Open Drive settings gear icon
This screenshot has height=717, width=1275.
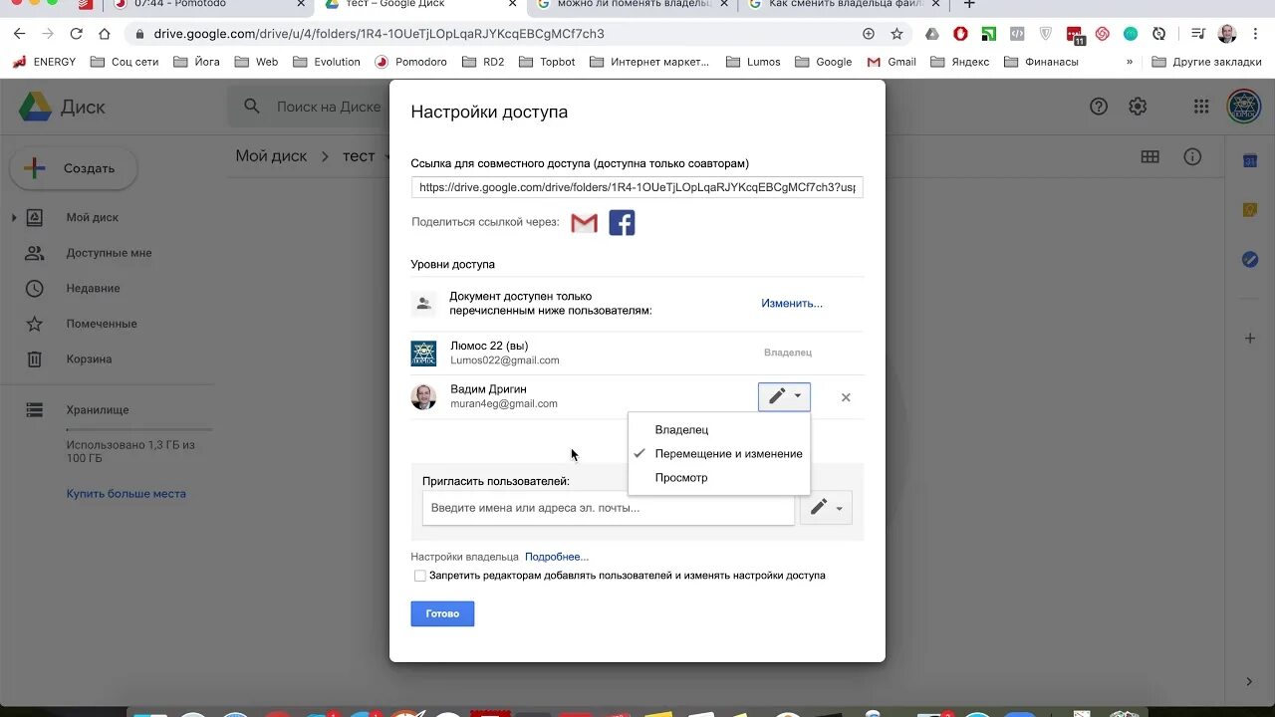[1138, 107]
